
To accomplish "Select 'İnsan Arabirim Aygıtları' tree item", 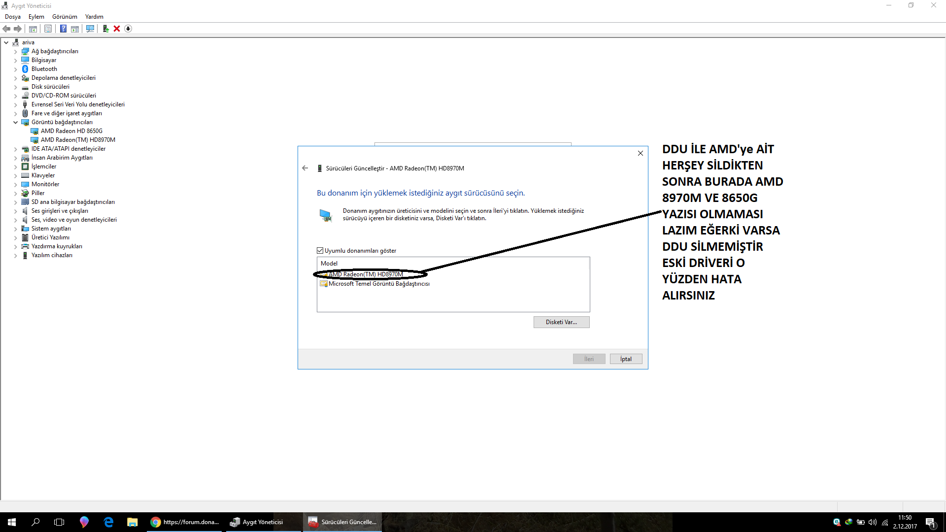I will tap(62, 158).
